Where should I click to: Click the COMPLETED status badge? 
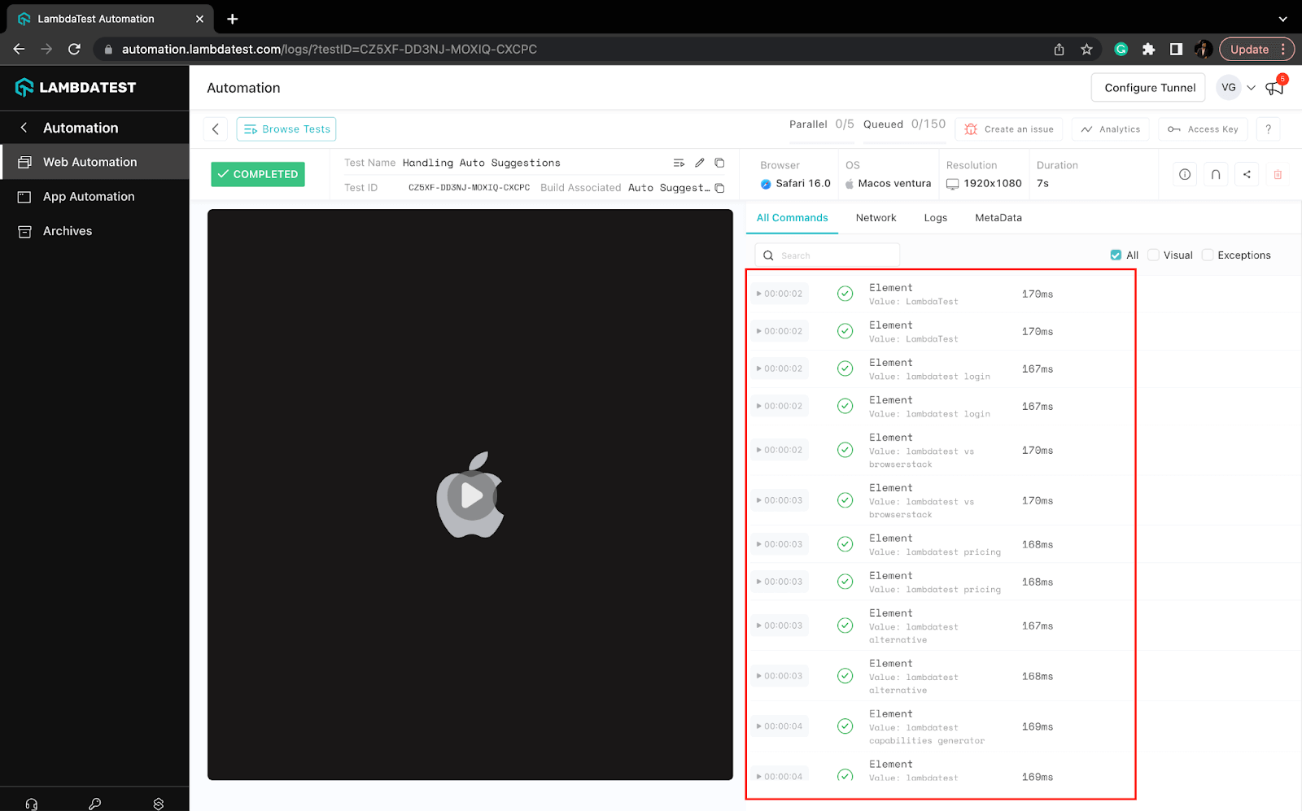(258, 174)
